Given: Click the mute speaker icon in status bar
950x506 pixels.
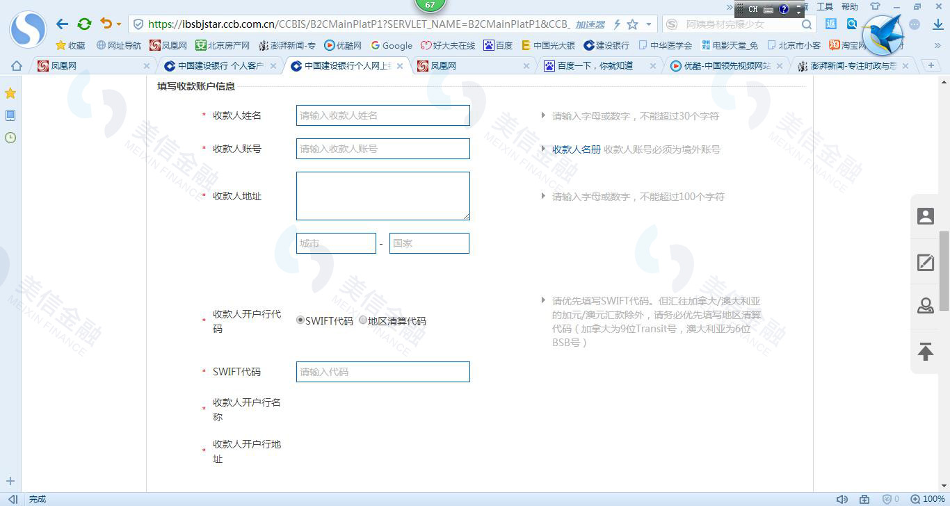Looking at the screenshot, I should coord(842,499).
